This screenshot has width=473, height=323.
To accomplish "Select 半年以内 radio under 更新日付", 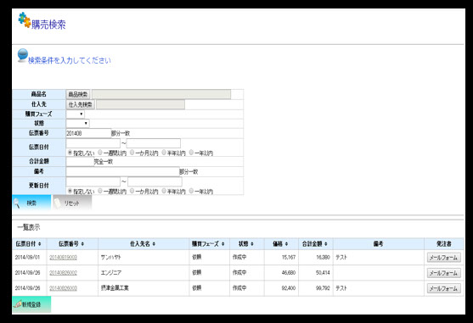I will (164, 191).
